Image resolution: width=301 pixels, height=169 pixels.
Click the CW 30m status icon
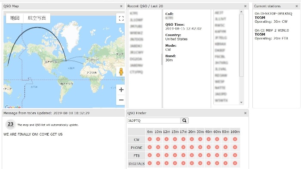click(200, 139)
